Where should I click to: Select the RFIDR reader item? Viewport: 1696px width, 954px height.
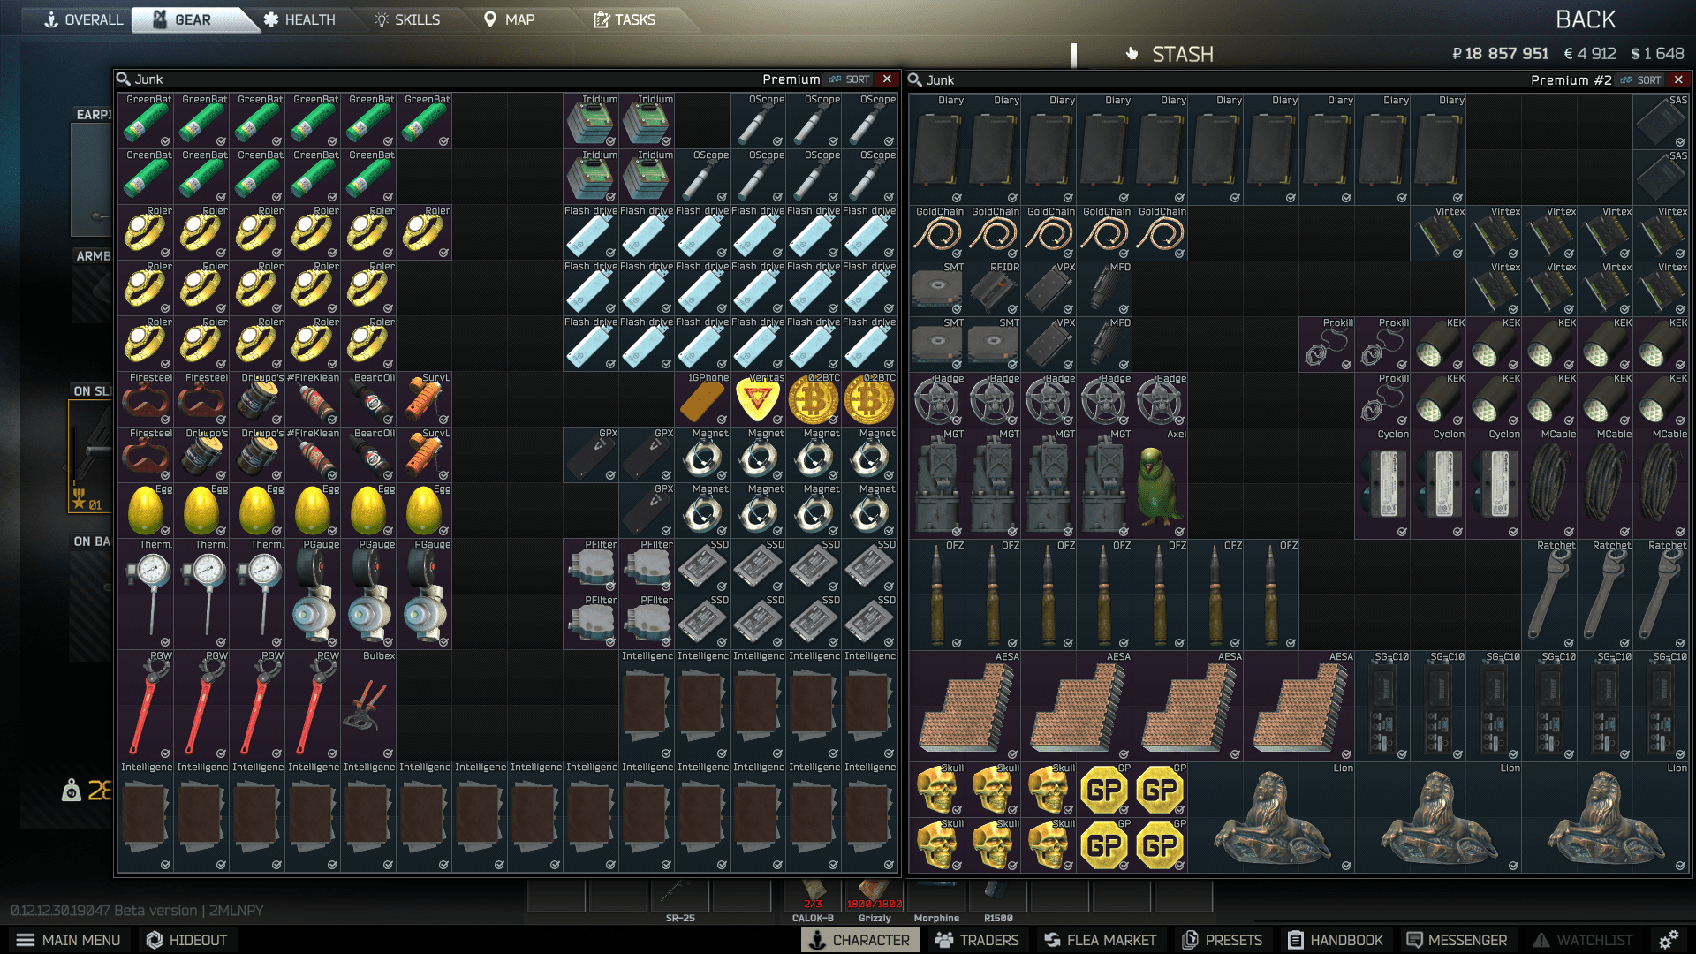point(993,289)
